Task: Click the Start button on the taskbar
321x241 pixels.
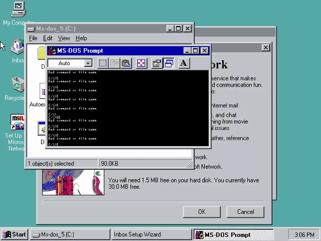Action: pos(14,234)
